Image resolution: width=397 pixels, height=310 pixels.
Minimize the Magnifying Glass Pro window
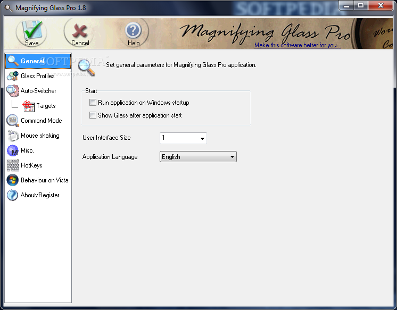pyautogui.click(x=346, y=5)
